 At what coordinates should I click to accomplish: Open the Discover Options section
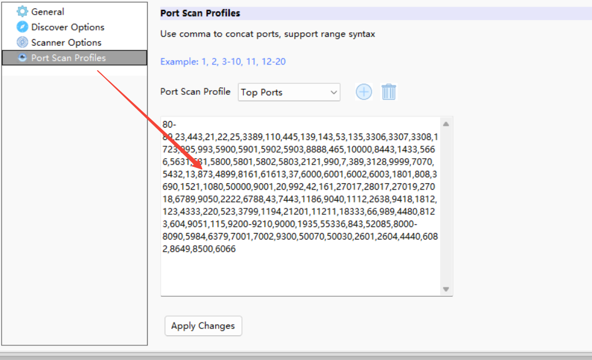[67, 27]
